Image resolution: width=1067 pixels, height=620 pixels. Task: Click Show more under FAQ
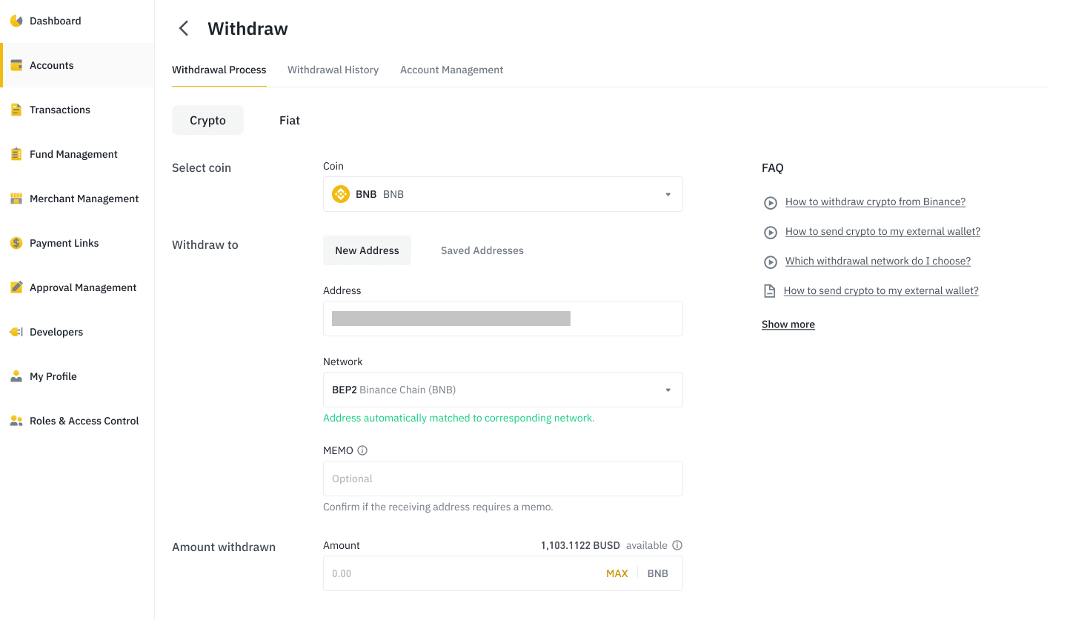[x=788, y=324]
